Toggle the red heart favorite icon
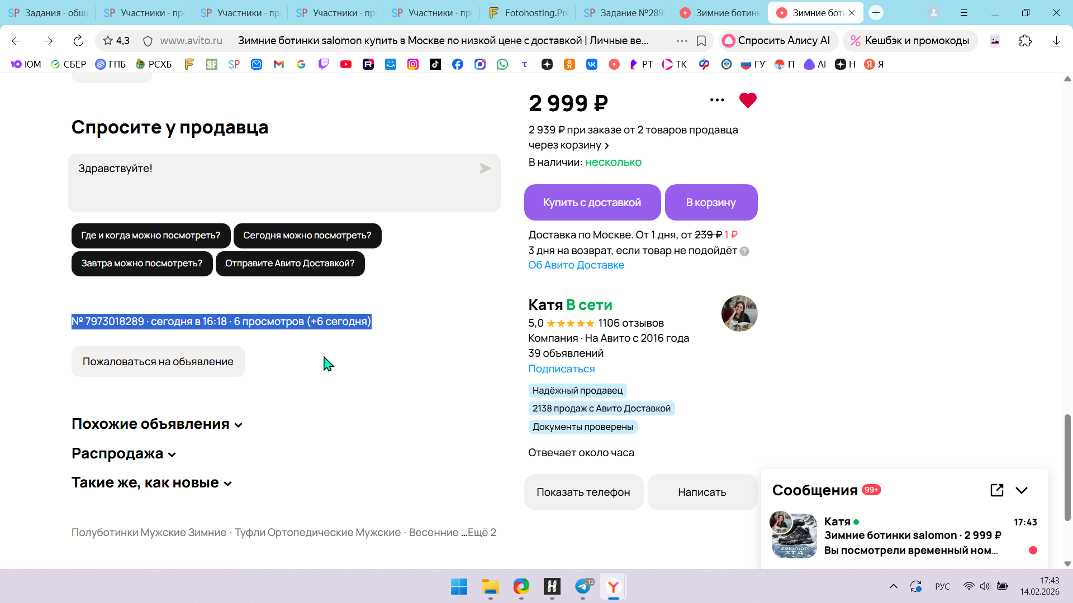 pyautogui.click(x=747, y=100)
